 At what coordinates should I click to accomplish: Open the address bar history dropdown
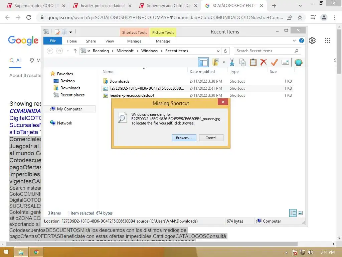pos(218,51)
